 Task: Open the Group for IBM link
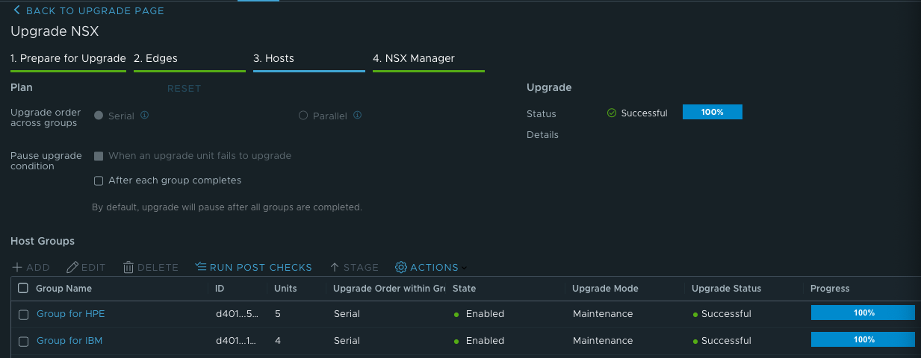[x=69, y=341]
